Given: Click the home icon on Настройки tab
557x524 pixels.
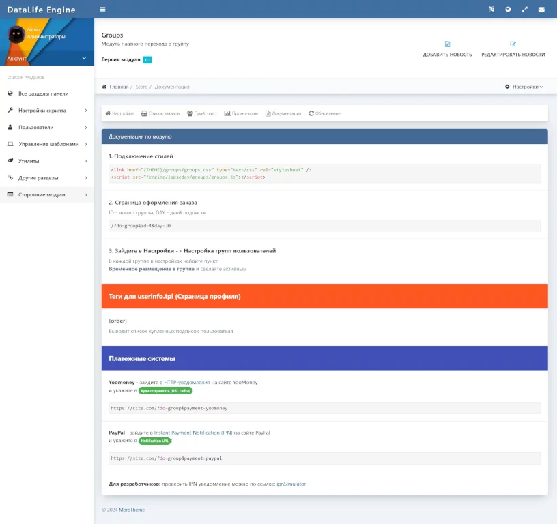Looking at the screenshot, I should coord(108,113).
